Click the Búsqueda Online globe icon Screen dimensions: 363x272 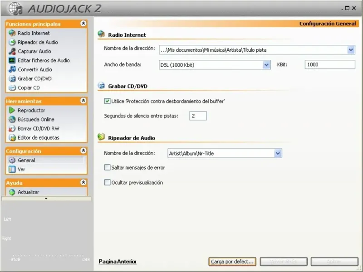[12, 119]
